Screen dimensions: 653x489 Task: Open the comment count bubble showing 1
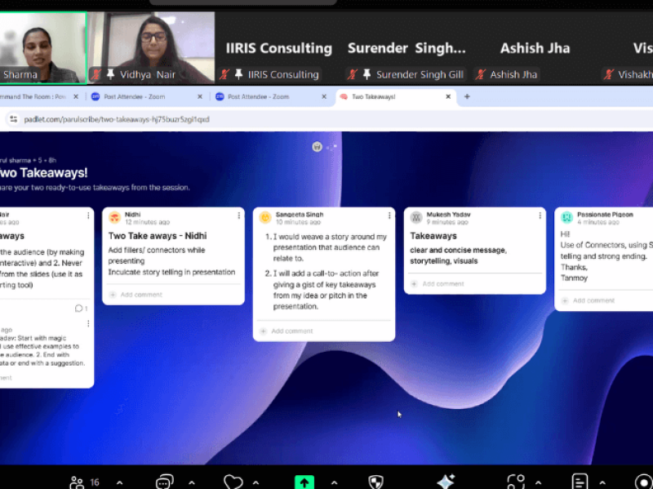click(81, 309)
